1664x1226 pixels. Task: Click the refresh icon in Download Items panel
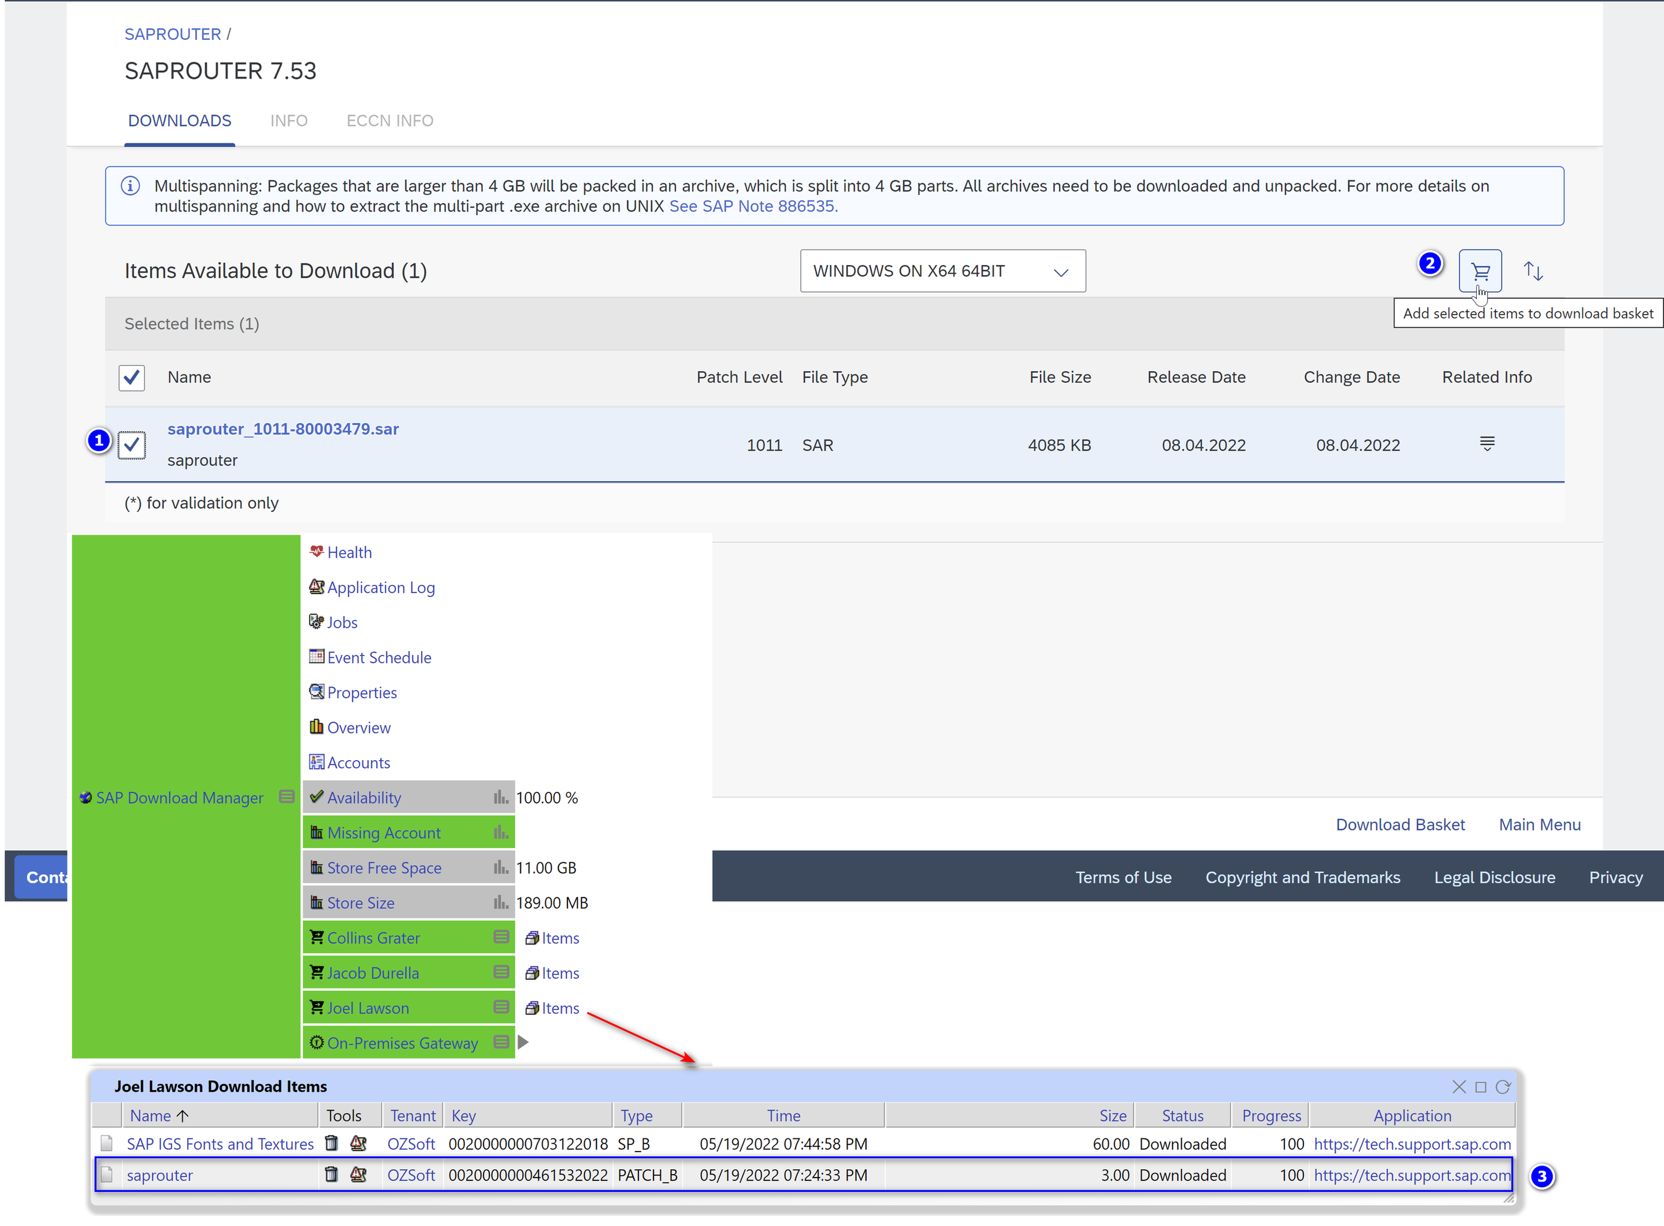1502,1087
